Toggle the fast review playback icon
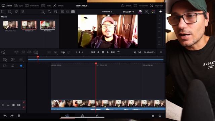This screenshot has height=121, width=215. point(63,52)
